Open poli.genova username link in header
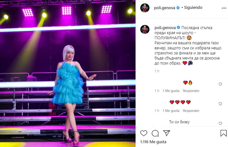This screenshot has width=228, height=147. pyautogui.click(x=164, y=8)
